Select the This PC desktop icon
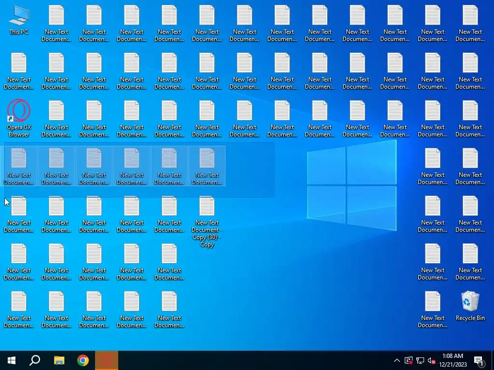Image resolution: width=494 pixels, height=370 pixels. [x=19, y=20]
